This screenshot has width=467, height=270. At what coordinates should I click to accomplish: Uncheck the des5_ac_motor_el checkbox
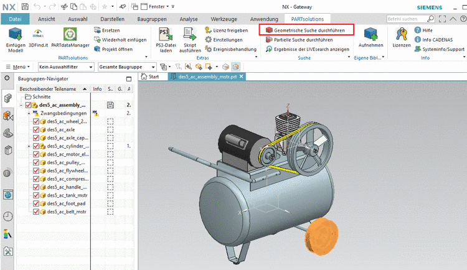click(x=36, y=154)
